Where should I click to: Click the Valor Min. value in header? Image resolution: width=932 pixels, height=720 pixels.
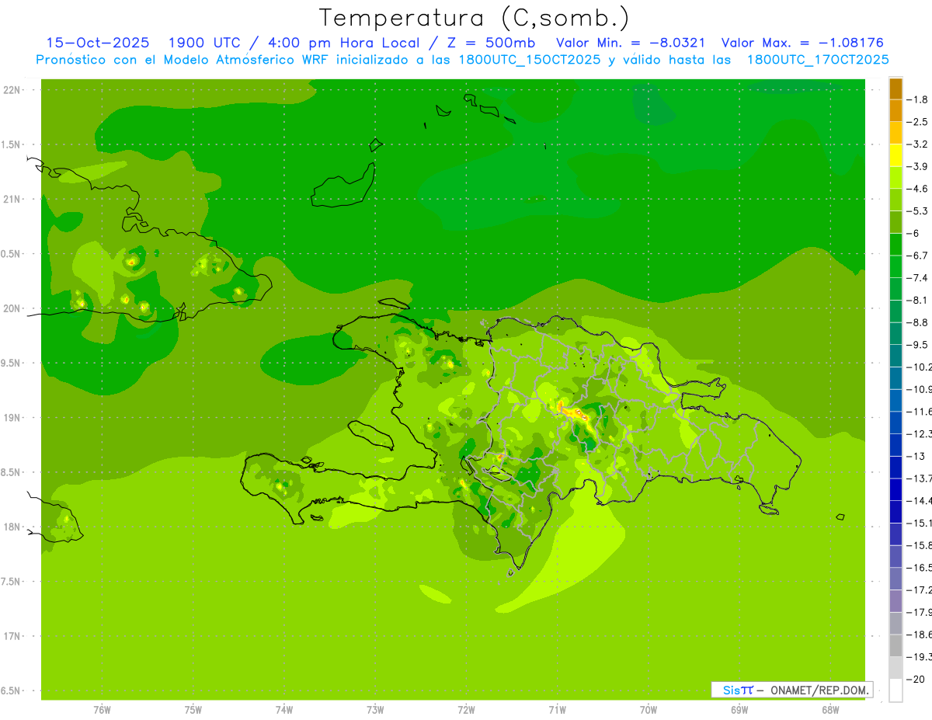pos(677,43)
